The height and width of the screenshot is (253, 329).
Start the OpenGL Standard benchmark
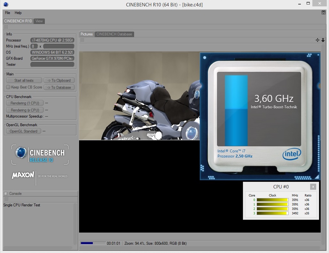pos(23,131)
